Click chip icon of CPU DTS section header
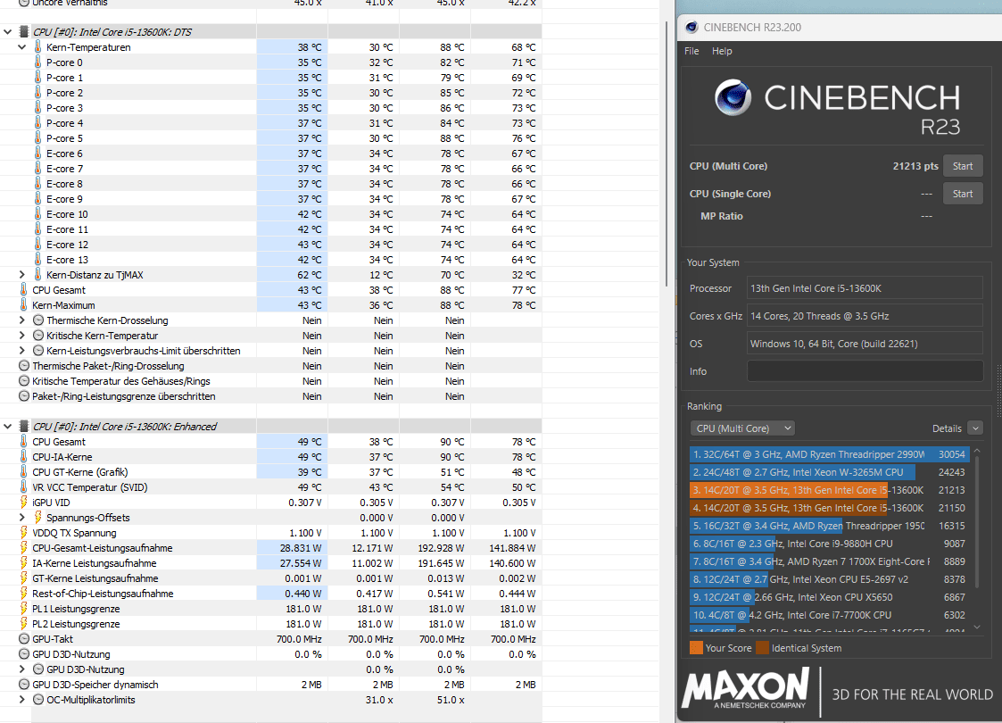Screen dimensions: 1002x723 pos(23,31)
